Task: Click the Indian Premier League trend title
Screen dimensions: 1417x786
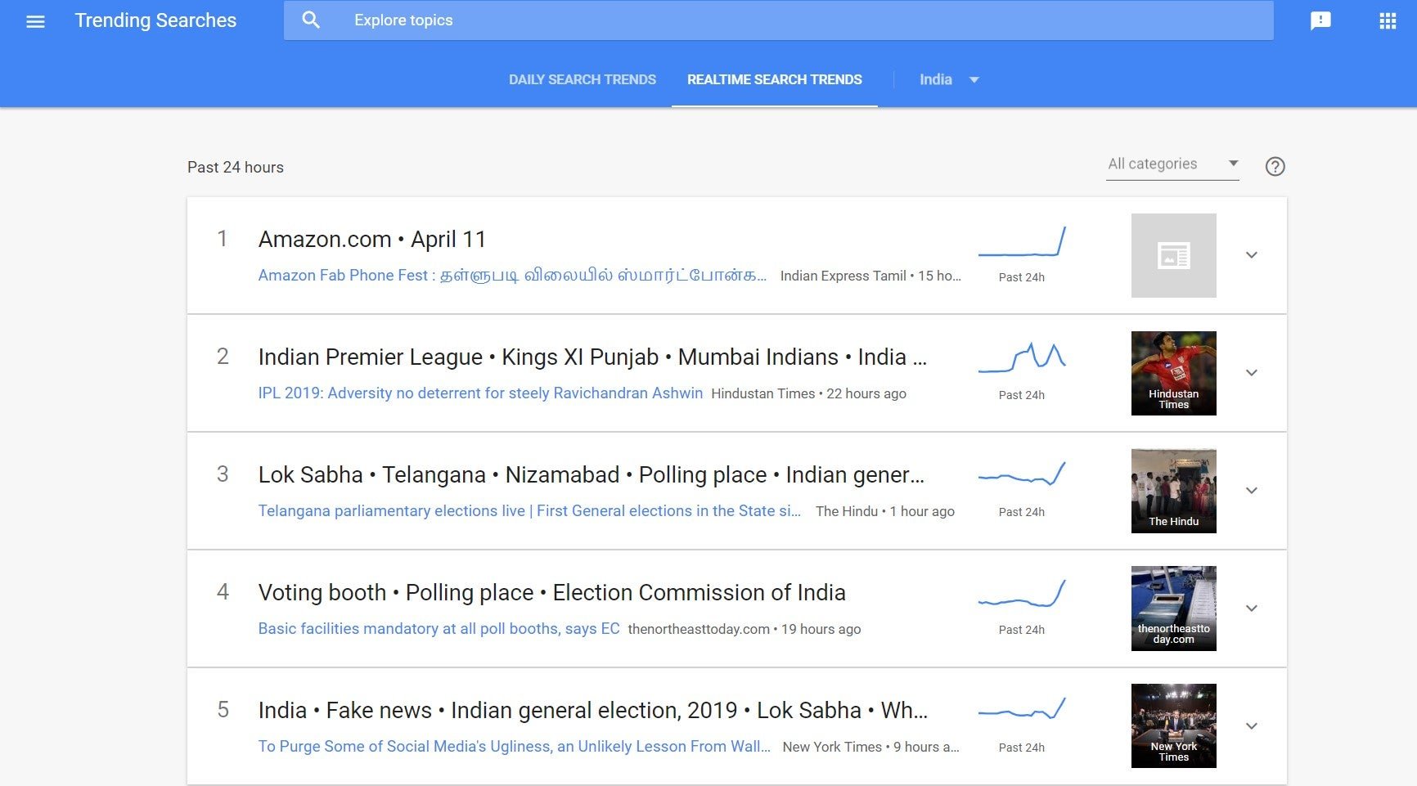Action: (592, 357)
